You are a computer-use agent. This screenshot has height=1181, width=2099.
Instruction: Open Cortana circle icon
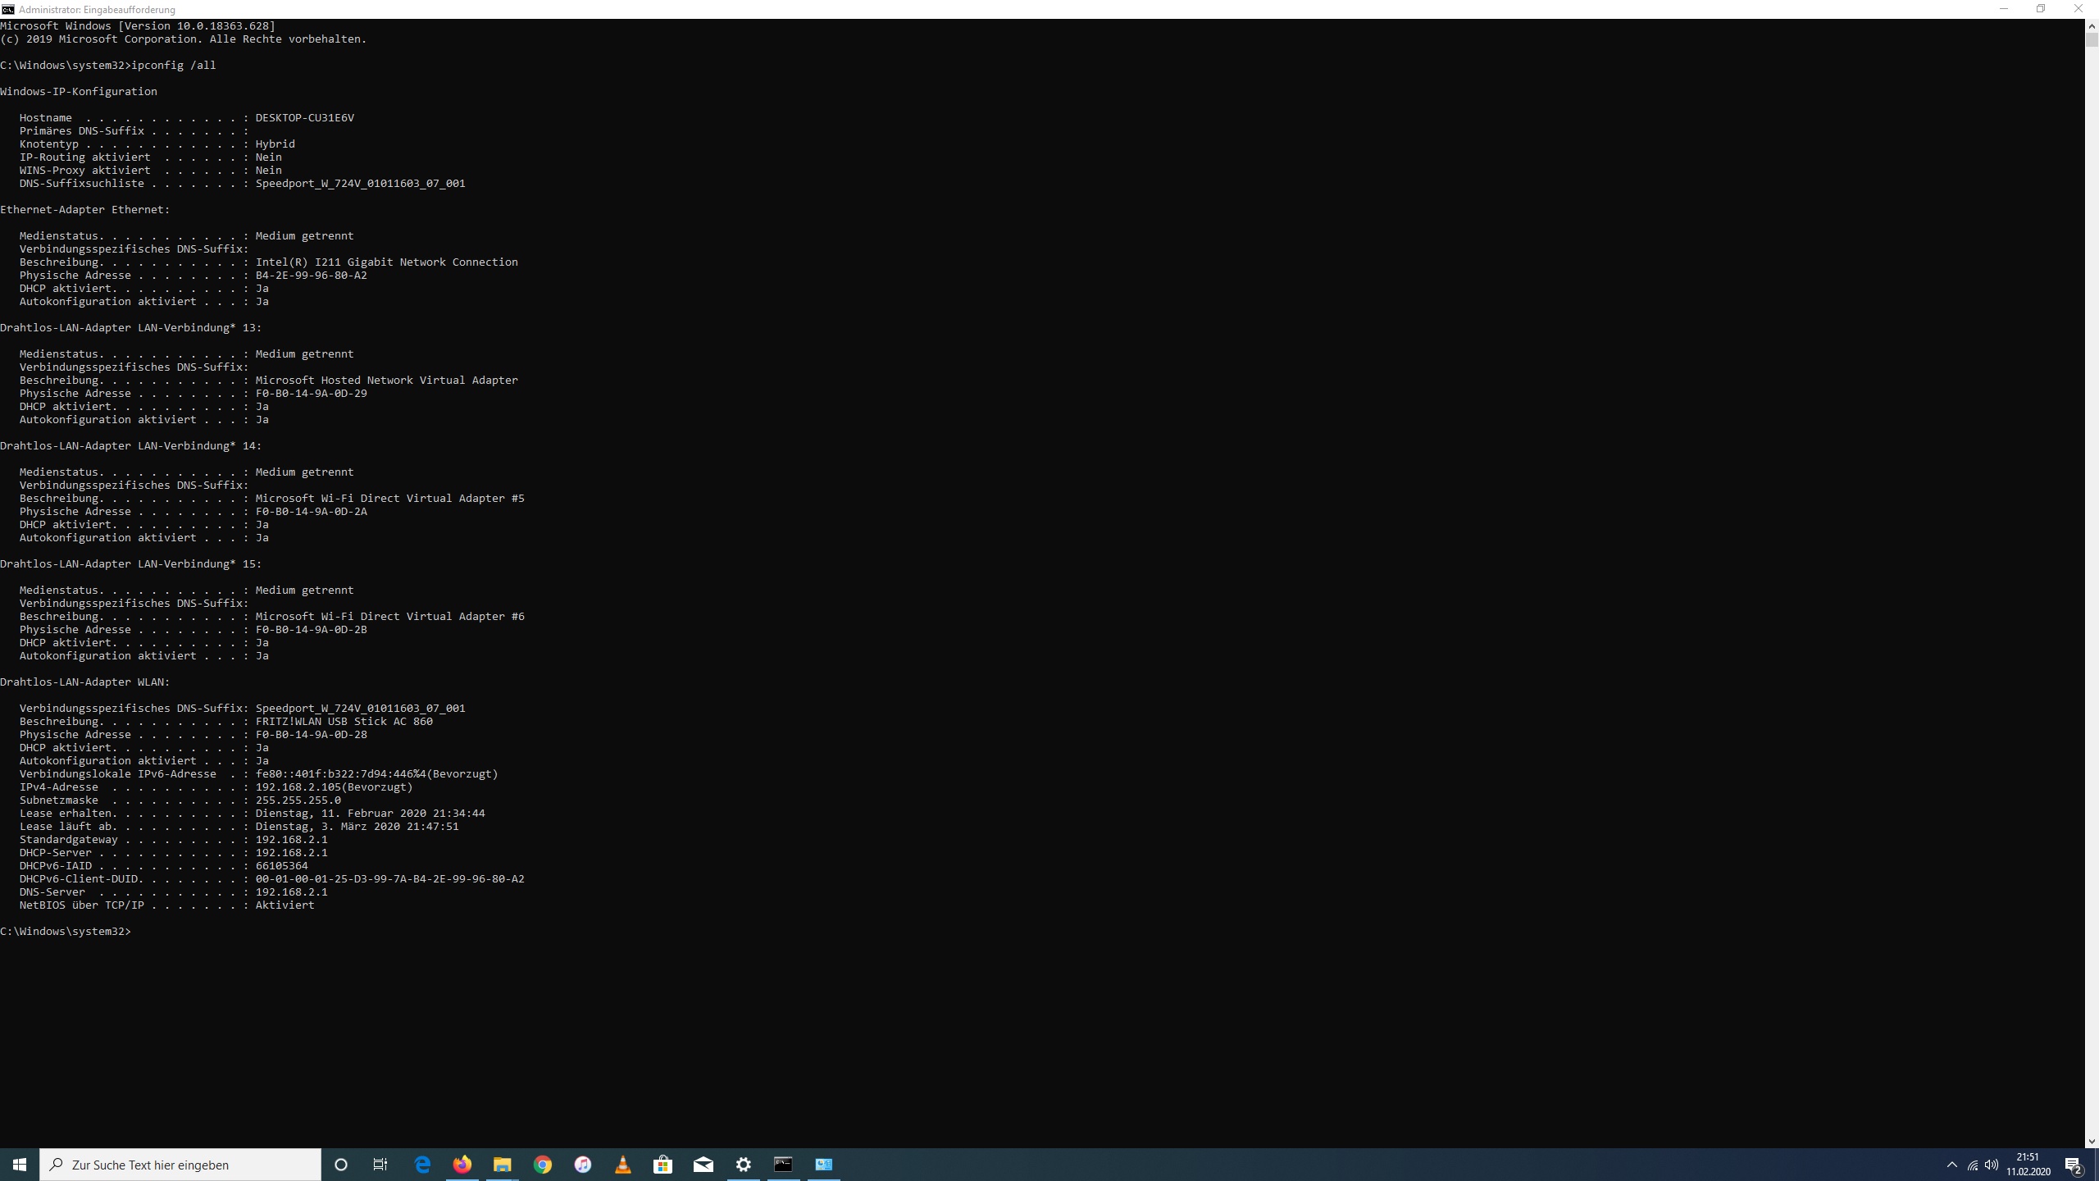click(x=341, y=1165)
